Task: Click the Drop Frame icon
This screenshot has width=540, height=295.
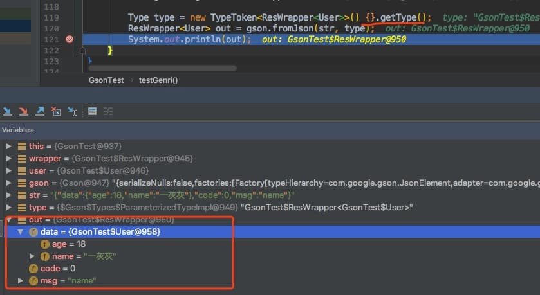Action: coord(56,111)
